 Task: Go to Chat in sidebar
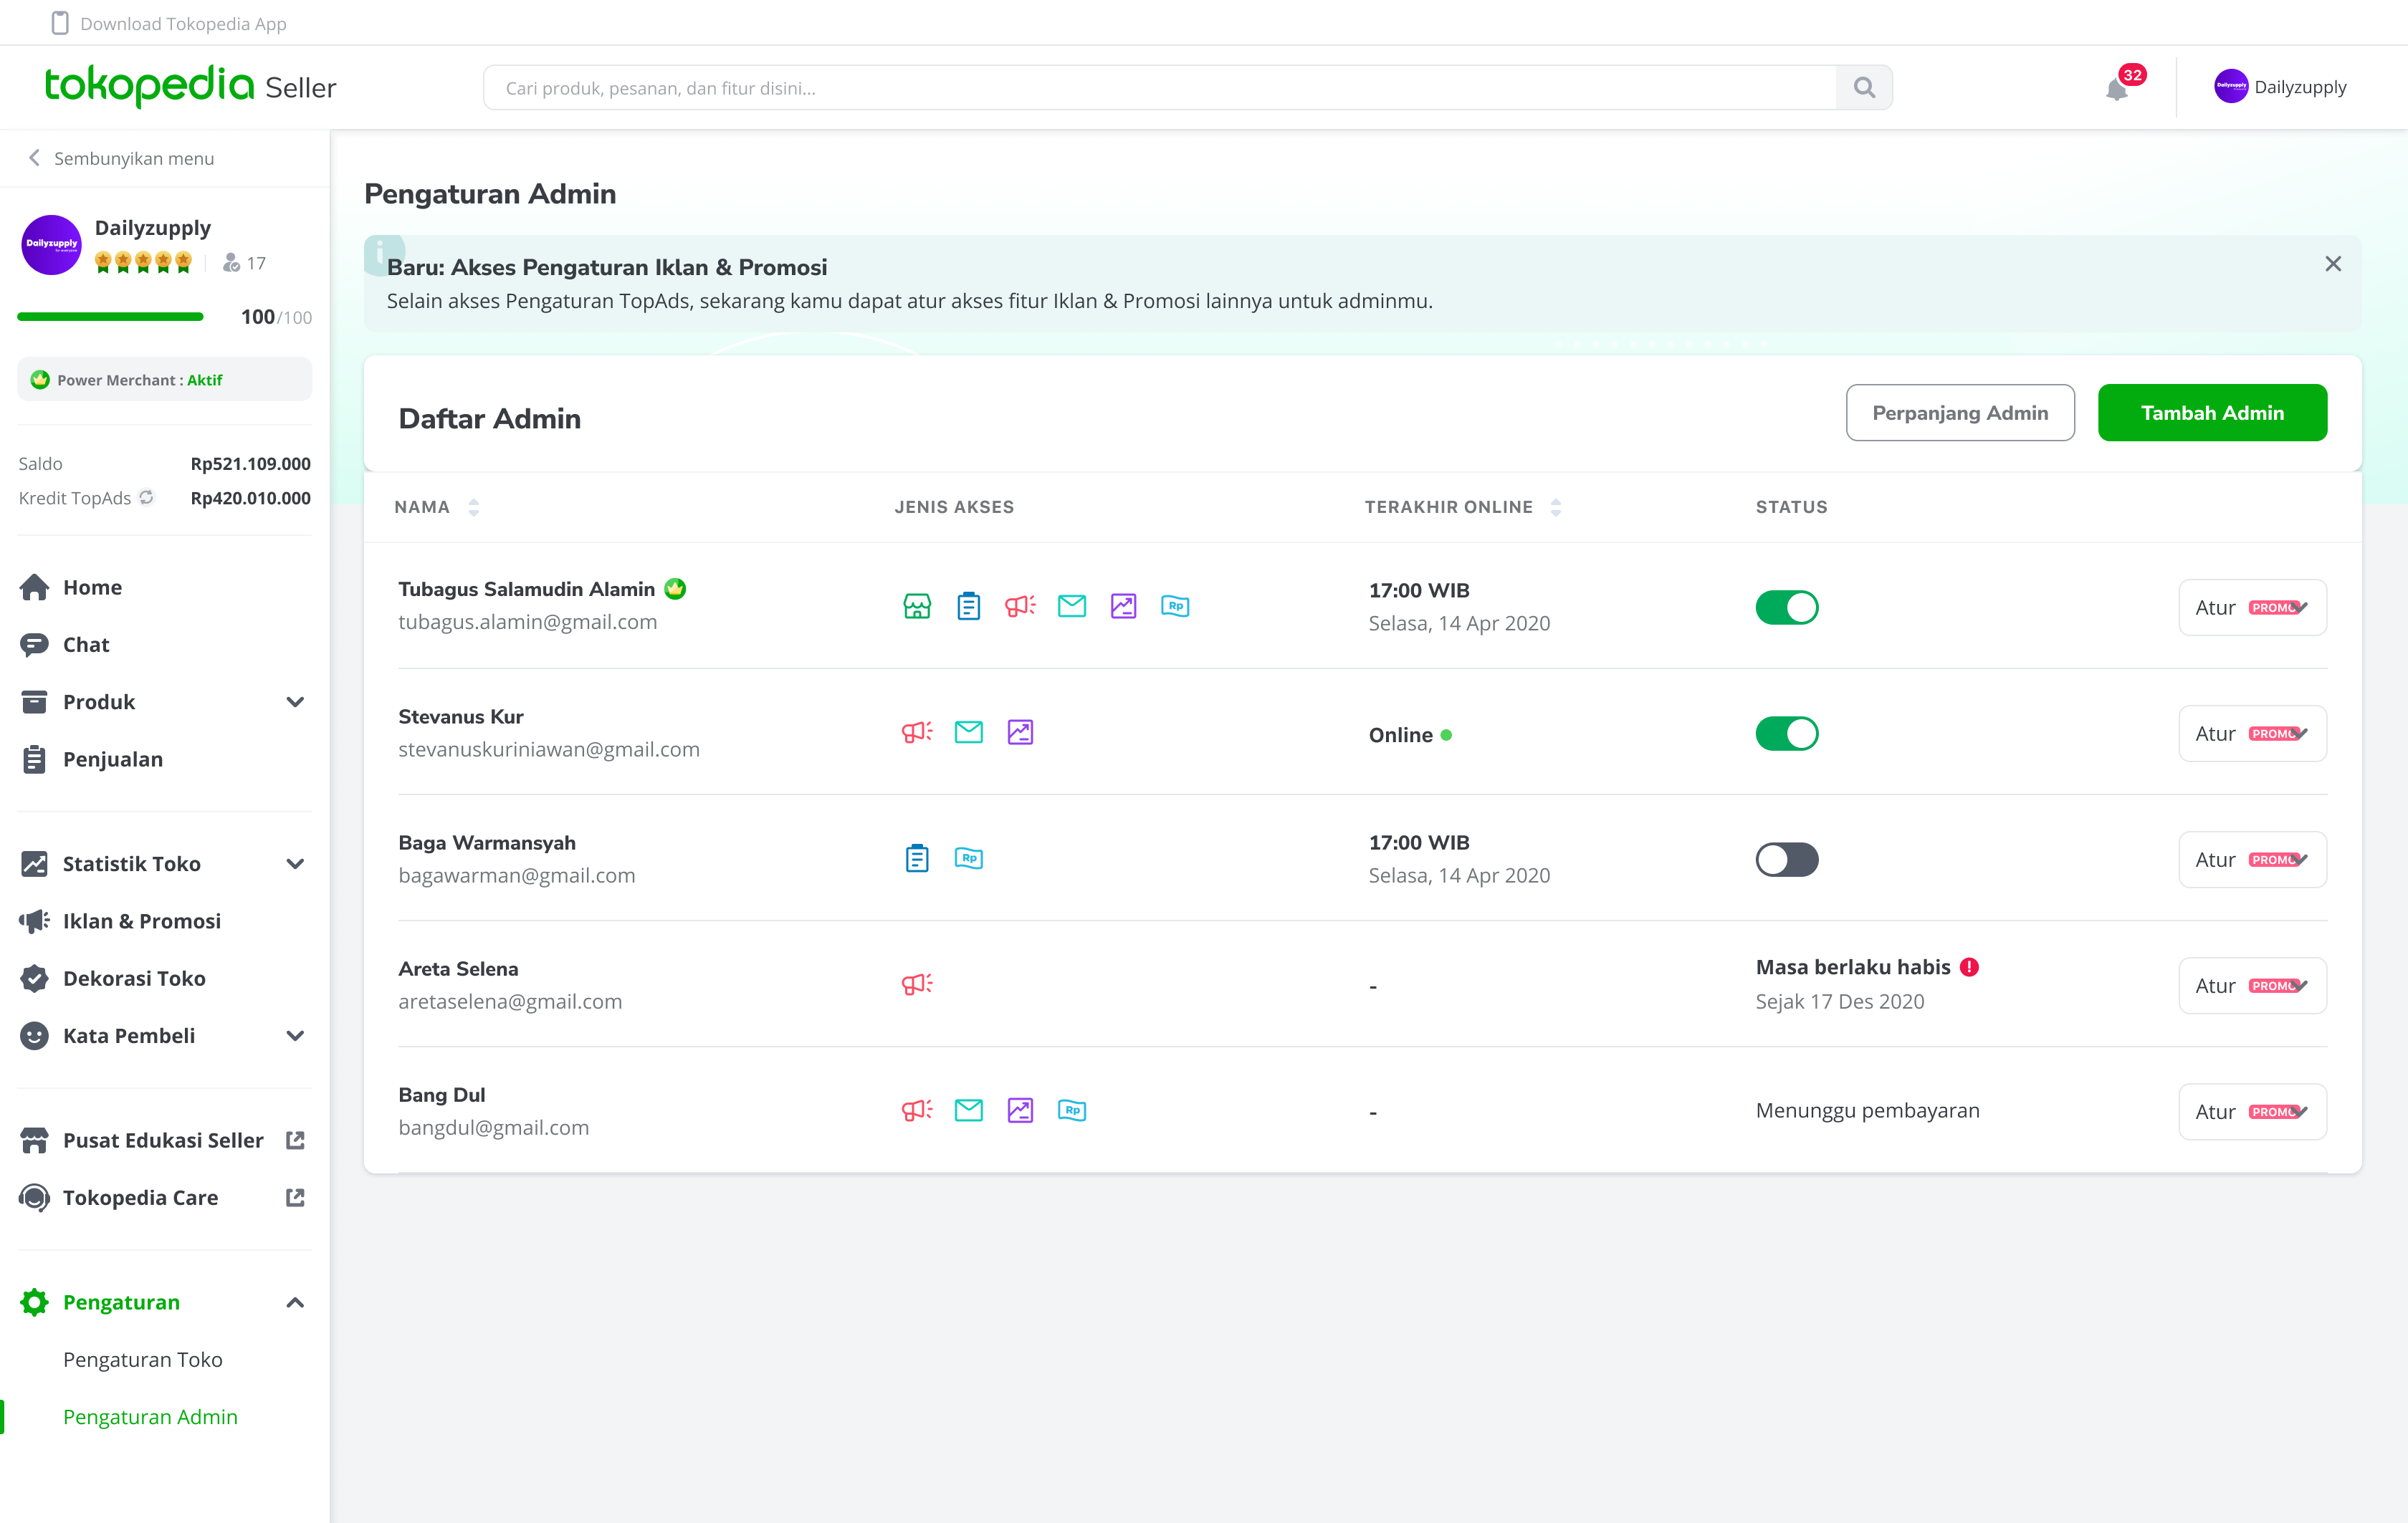pyautogui.click(x=86, y=645)
